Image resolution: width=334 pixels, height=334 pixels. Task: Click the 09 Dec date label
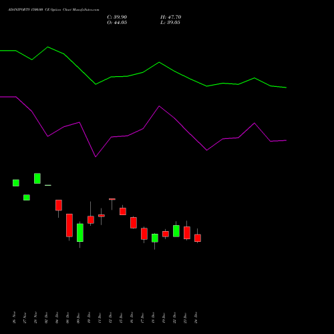tap(78, 317)
